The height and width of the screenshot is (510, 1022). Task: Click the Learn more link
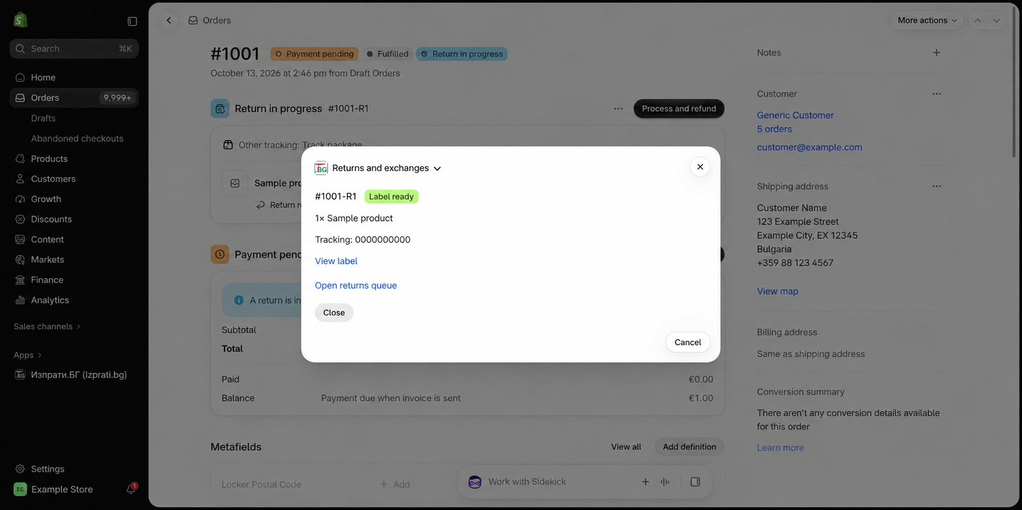coord(780,448)
